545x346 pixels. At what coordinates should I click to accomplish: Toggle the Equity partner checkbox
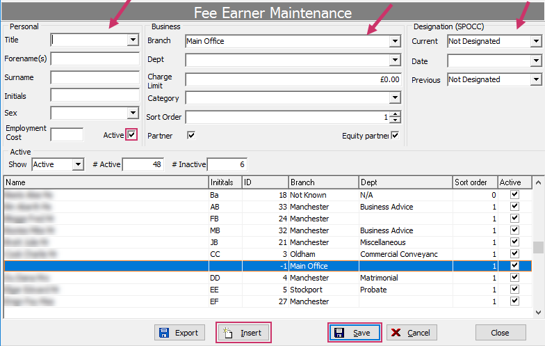pos(395,135)
